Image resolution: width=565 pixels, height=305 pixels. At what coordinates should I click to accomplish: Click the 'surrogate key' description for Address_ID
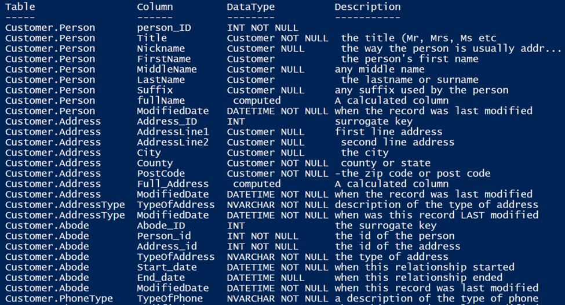click(374, 122)
